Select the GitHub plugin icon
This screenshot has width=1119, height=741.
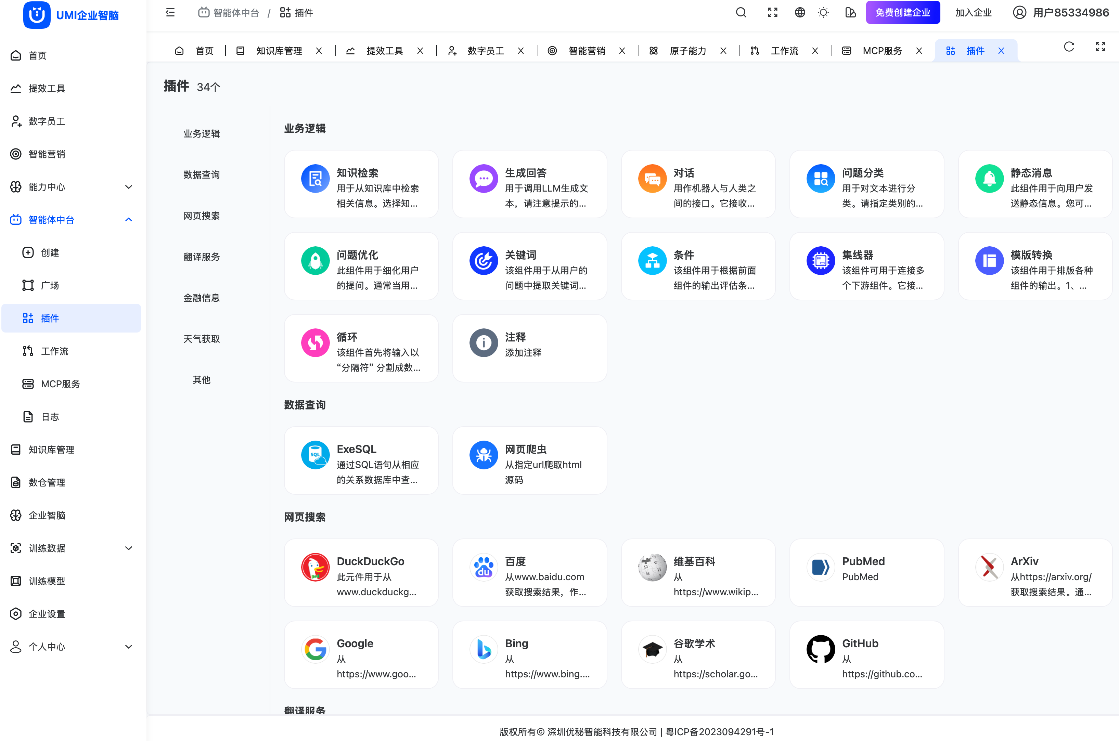point(820,649)
